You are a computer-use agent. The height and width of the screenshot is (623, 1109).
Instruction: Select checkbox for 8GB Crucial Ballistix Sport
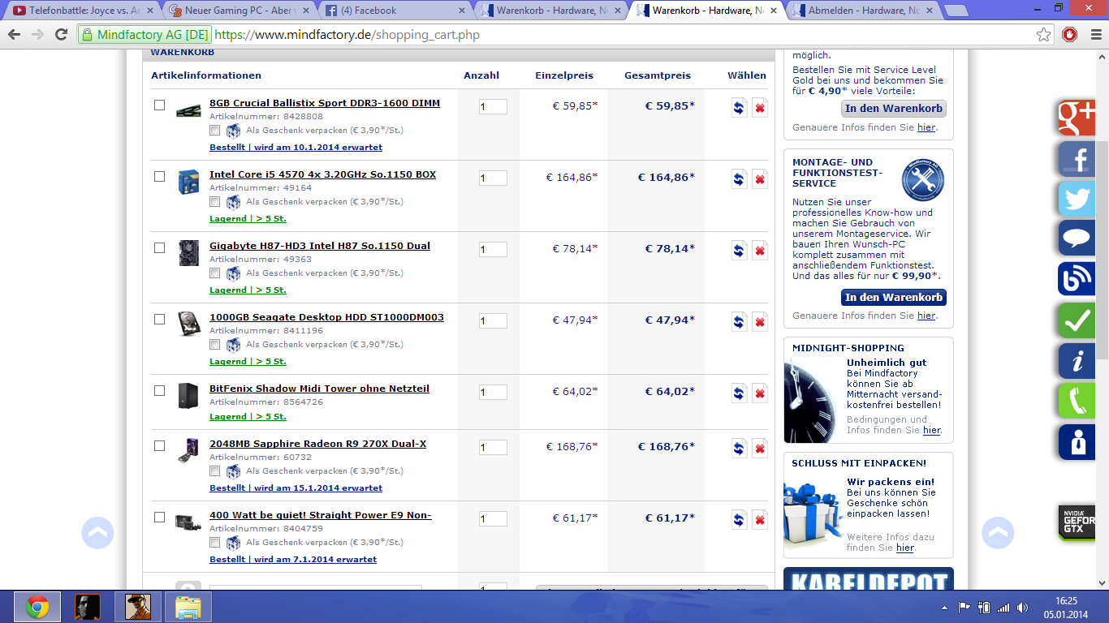coord(159,105)
